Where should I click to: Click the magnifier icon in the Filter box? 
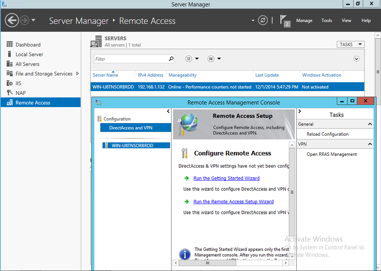pyautogui.click(x=171, y=59)
